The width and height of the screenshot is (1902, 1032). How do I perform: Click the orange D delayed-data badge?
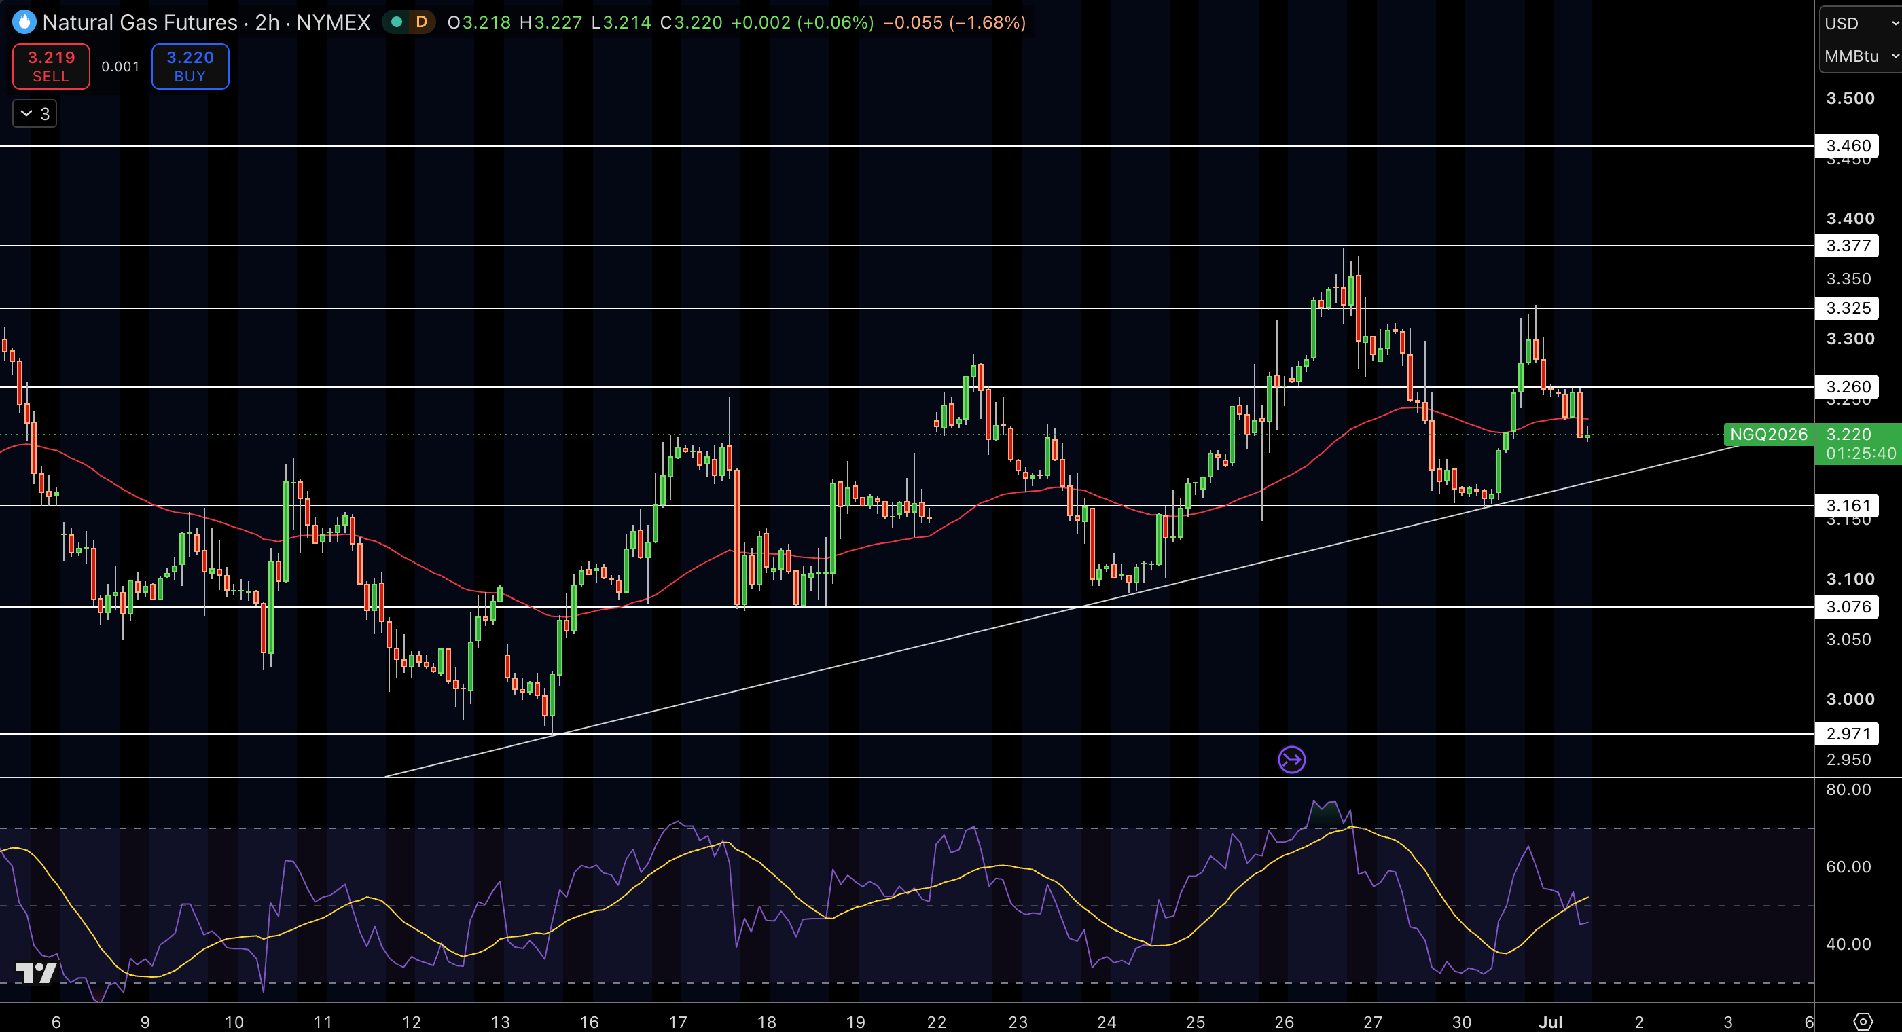422,22
